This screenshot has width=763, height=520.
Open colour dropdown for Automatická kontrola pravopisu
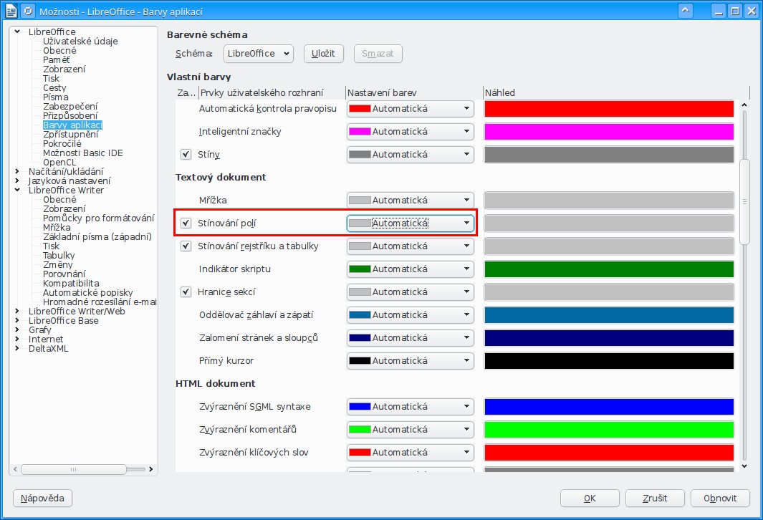[x=411, y=108]
